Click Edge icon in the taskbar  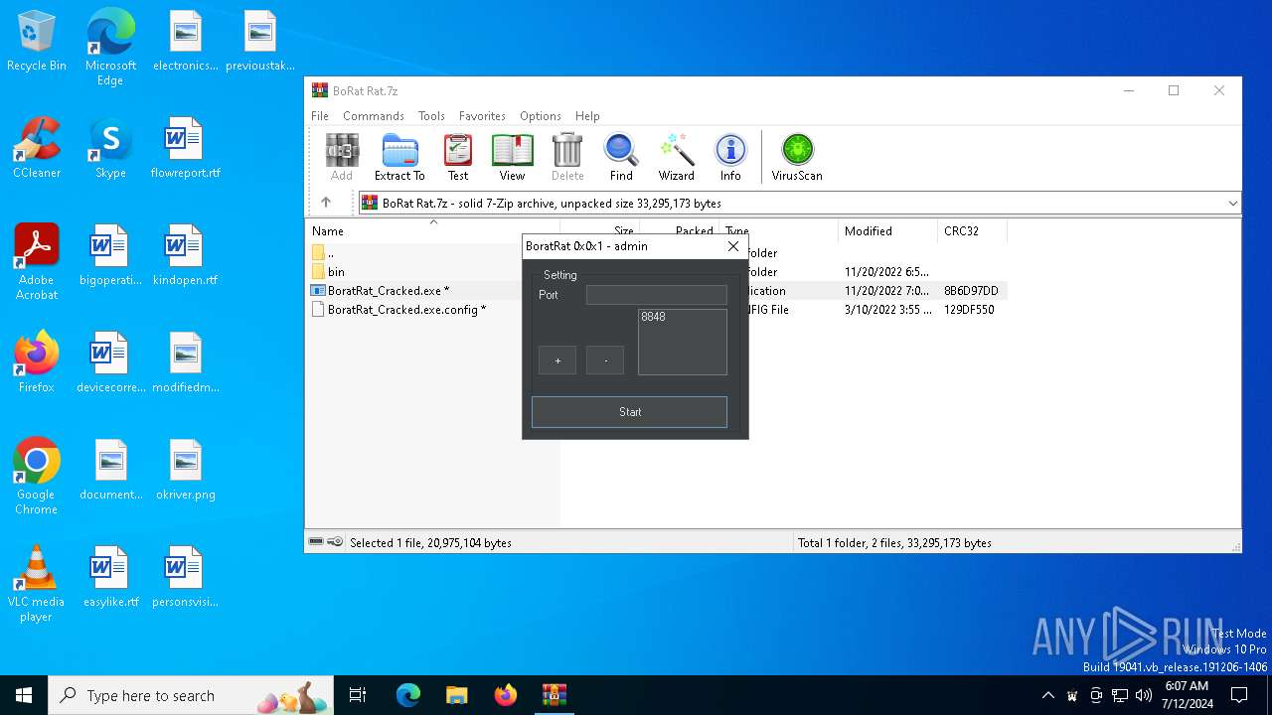click(408, 695)
